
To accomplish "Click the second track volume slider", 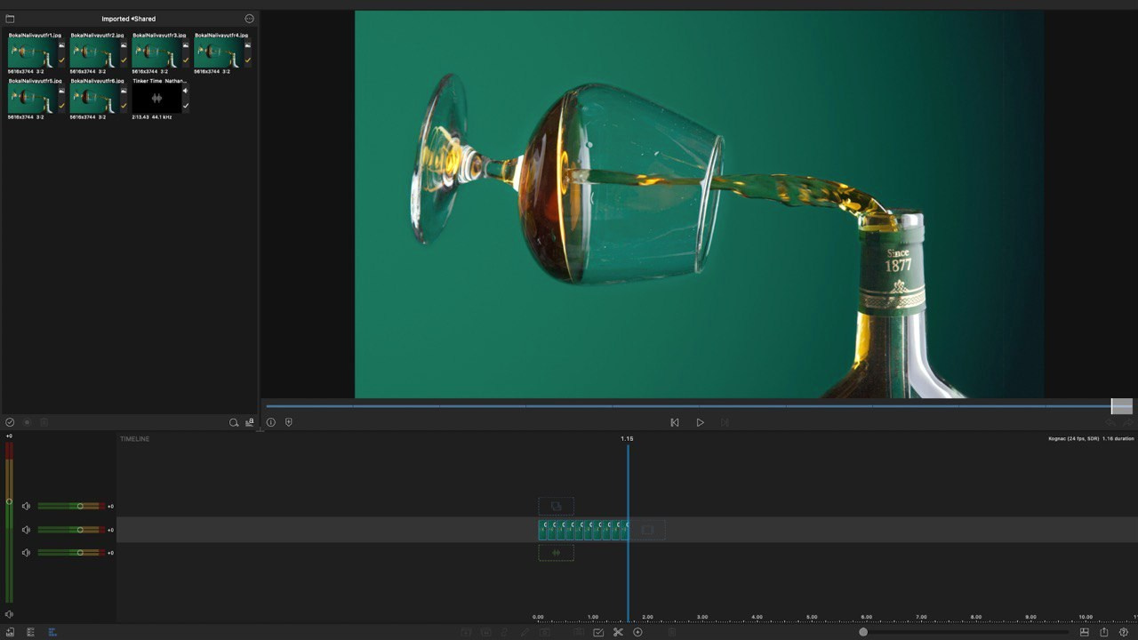I will point(79,530).
